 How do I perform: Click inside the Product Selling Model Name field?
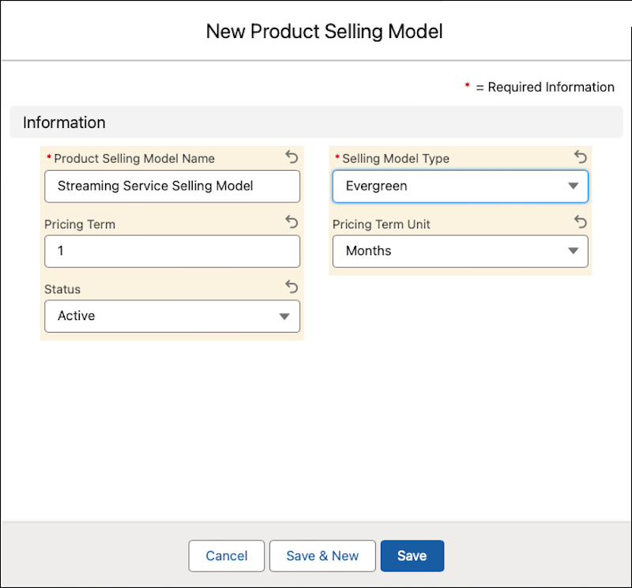[172, 186]
